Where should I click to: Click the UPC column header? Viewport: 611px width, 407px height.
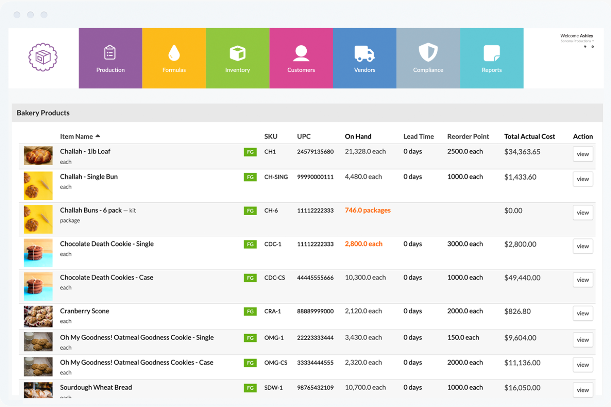click(304, 136)
